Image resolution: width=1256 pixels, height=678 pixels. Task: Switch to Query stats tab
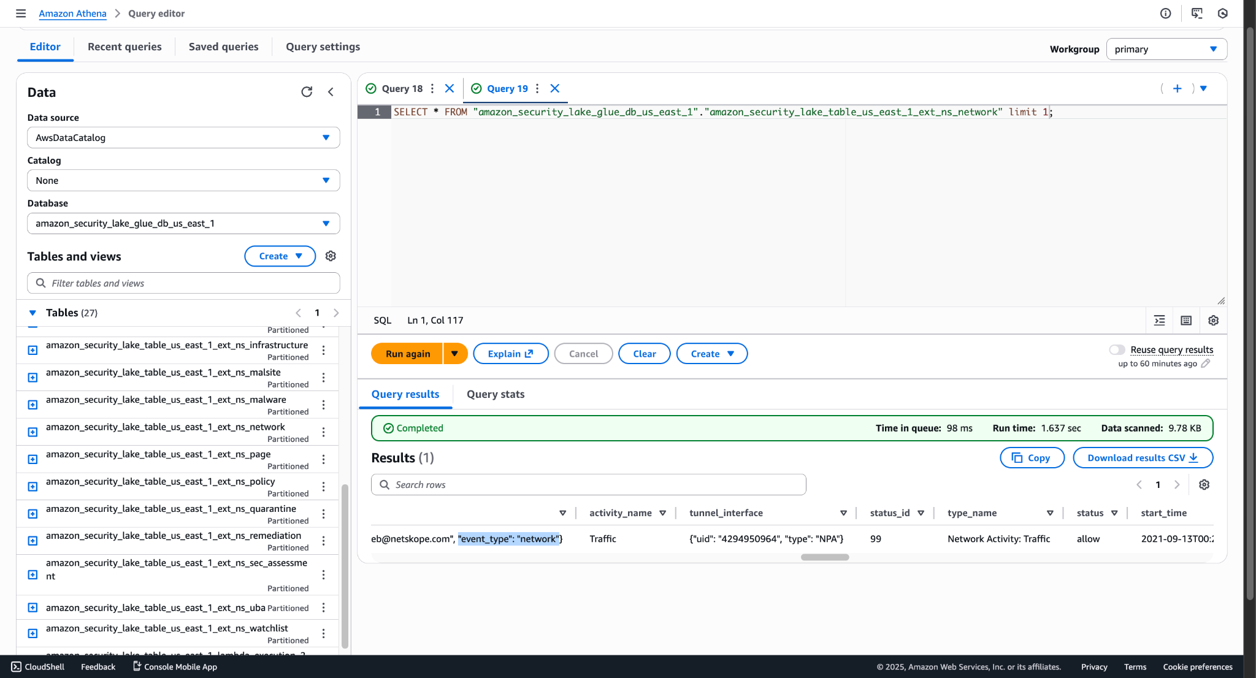click(x=496, y=394)
